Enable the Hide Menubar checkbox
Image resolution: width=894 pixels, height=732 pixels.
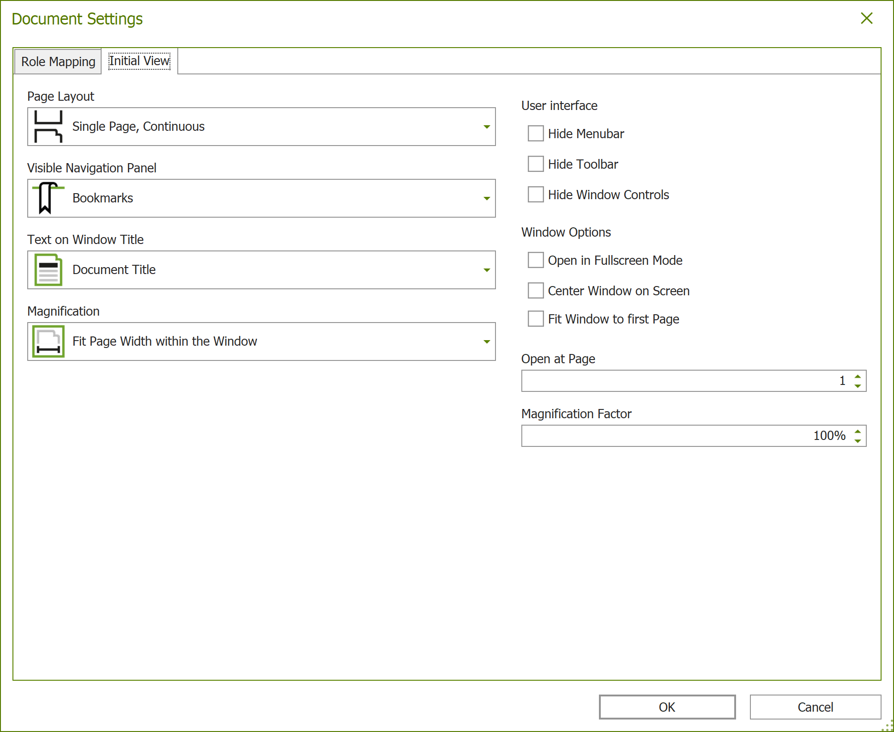coord(535,134)
